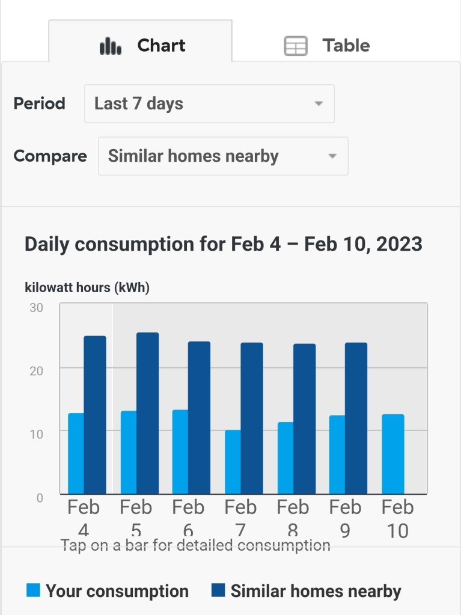Toggle the Similar homes nearby legend swatch

tap(218, 590)
